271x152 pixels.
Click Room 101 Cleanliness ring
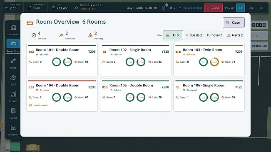pos(56,62)
